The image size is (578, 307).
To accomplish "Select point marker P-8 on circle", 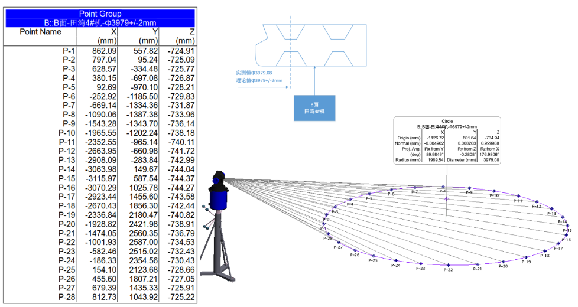I will tap(443, 187).
